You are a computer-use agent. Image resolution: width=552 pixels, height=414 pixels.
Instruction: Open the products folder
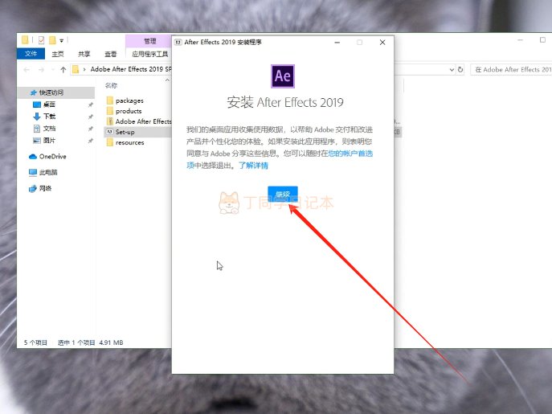coord(128,111)
